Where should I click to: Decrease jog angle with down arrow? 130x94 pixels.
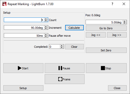point(125,23)
